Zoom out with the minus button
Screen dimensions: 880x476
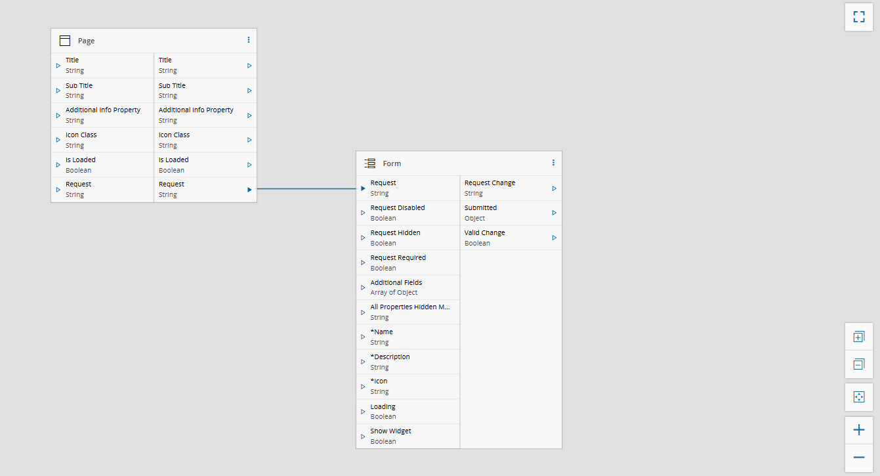858,457
